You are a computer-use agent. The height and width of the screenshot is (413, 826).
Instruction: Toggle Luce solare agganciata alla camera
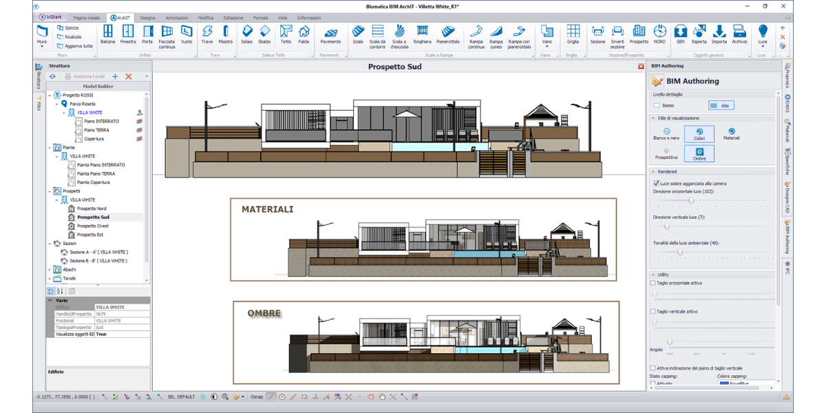[656, 184]
